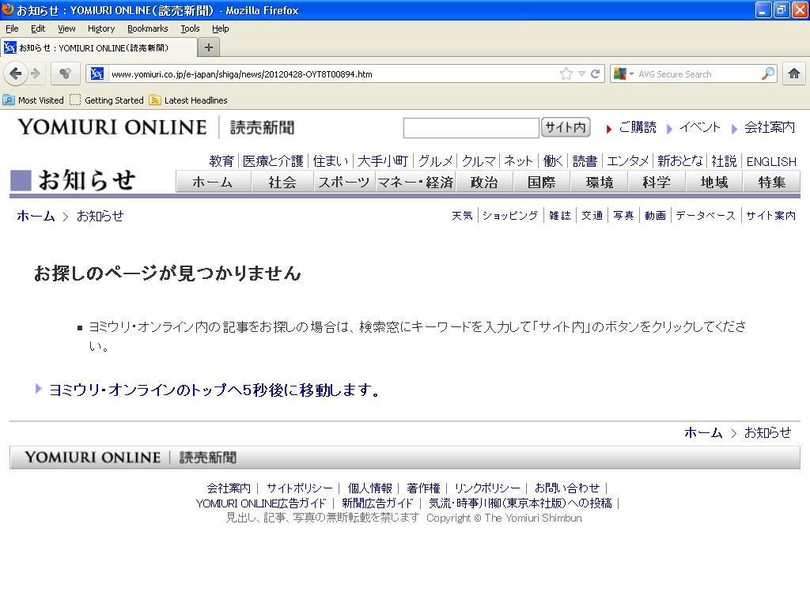Open the View menu
Screen dimensions: 810x607
(x=66, y=28)
